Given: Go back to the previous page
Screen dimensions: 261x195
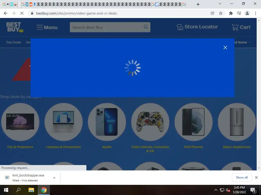Looking at the screenshot, I should 6,13.
